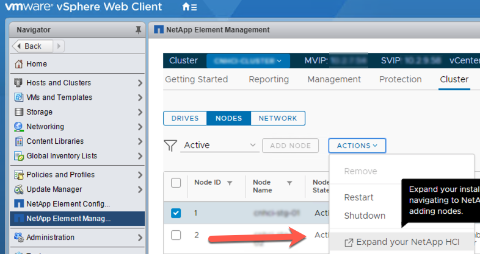Viewport: 480px width, 254px height.
Task: Expand Global Inventory Lists chevron
Action: (x=140, y=156)
